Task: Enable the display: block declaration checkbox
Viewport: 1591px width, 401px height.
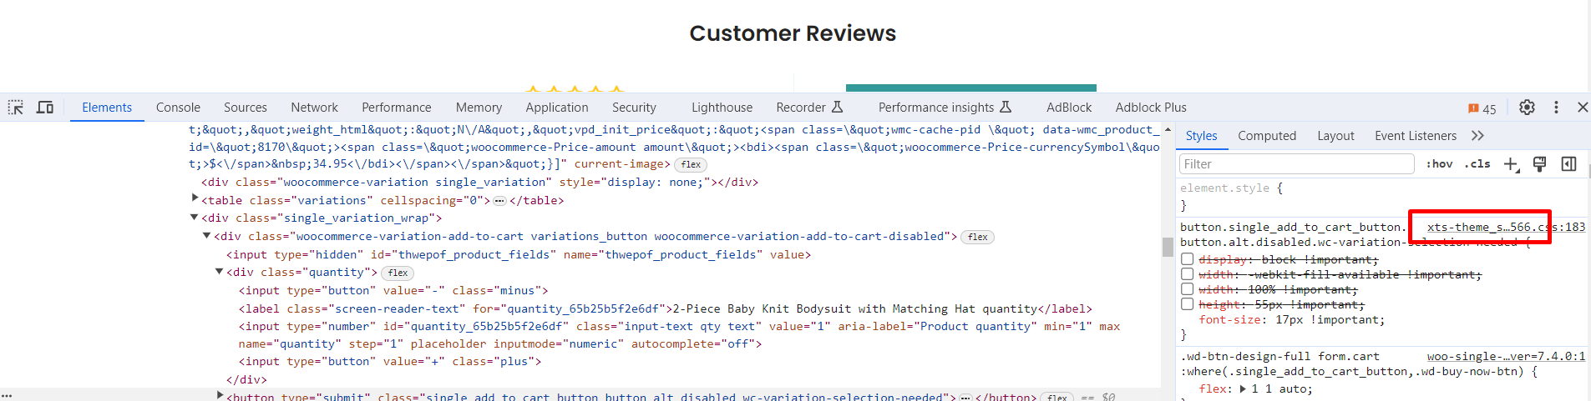Action: point(1187,259)
